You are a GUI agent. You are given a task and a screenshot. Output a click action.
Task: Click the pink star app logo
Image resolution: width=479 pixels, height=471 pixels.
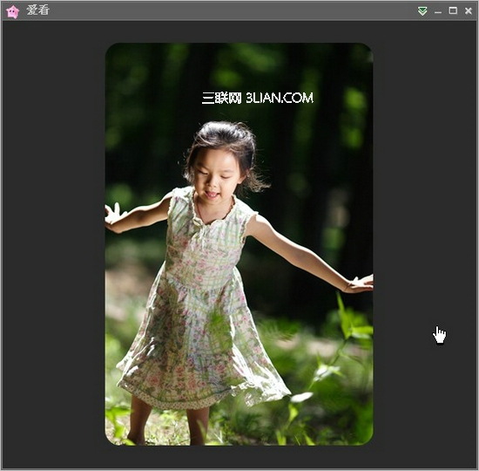click(12, 11)
